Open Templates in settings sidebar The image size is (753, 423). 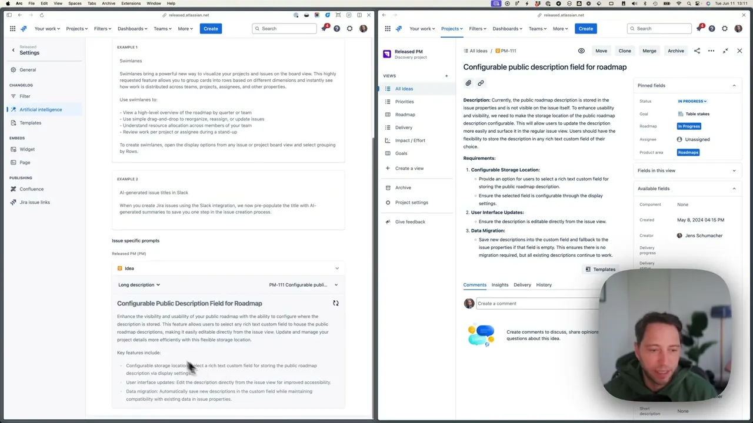pyautogui.click(x=30, y=123)
